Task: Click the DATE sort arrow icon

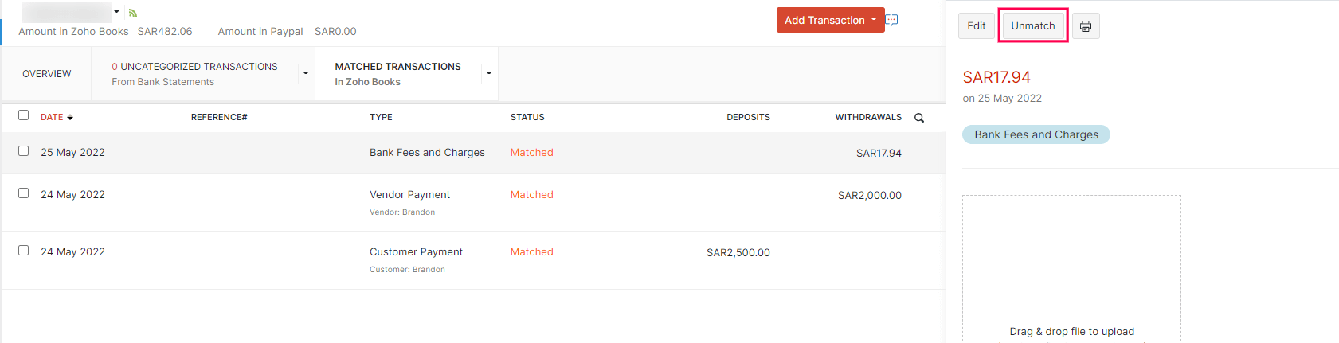Action: tap(70, 118)
